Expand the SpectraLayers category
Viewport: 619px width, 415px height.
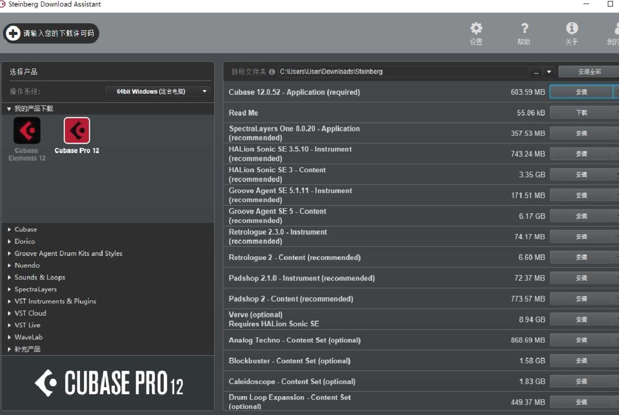tap(10, 289)
